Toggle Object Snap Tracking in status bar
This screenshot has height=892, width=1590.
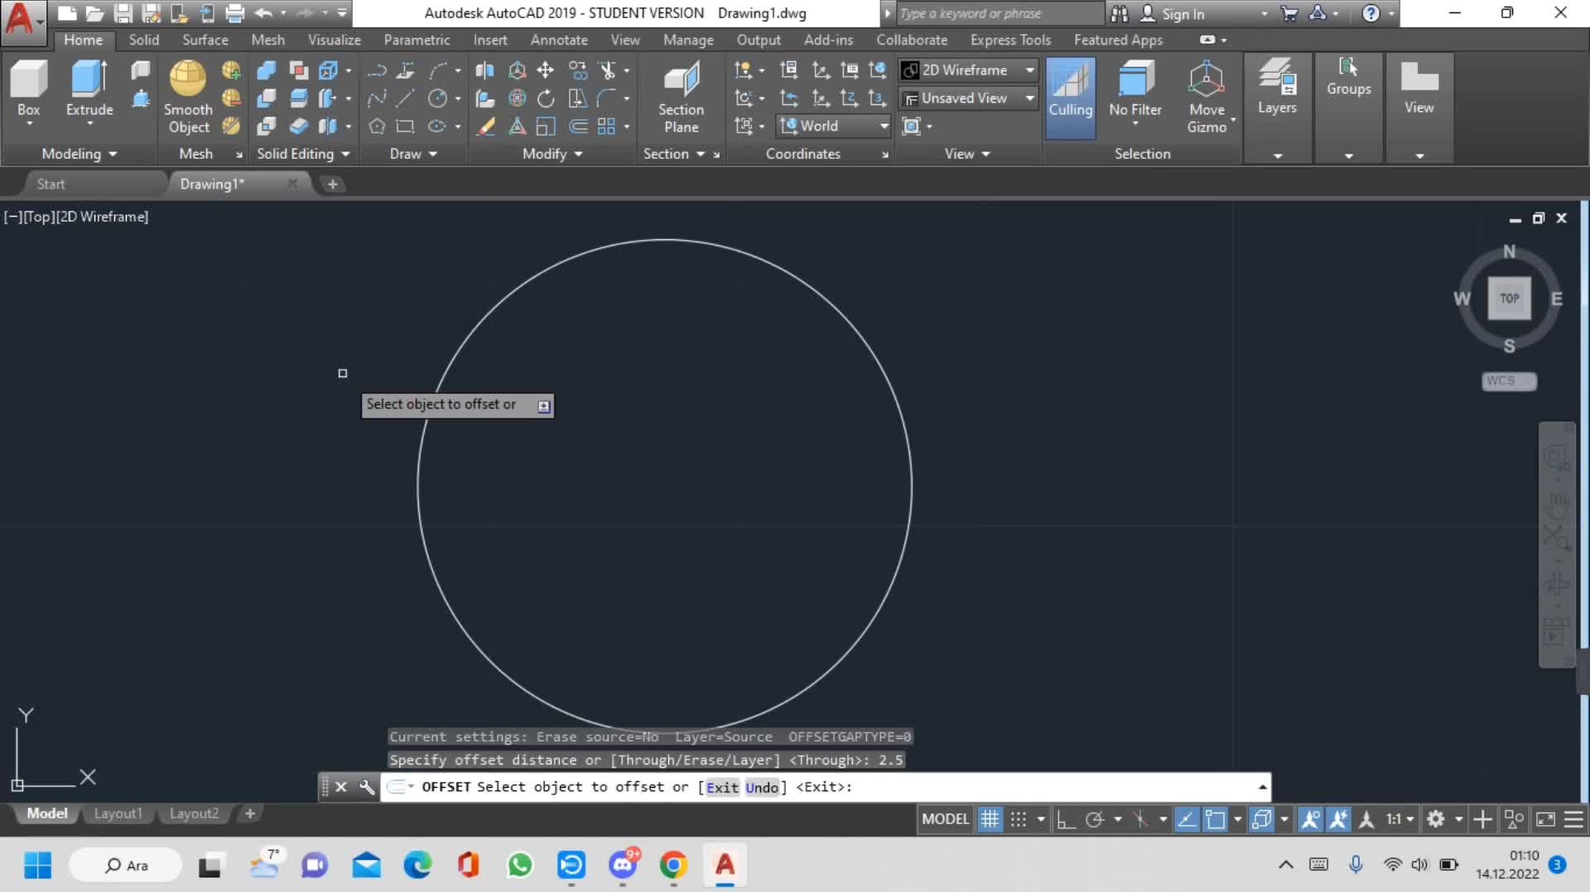point(1186,819)
